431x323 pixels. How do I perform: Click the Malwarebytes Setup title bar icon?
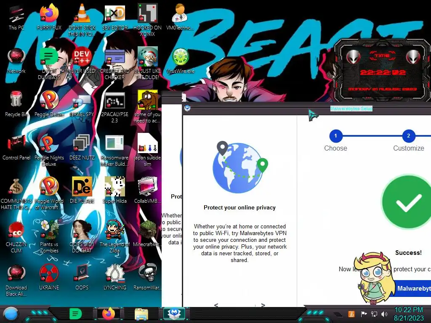(x=187, y=108)
